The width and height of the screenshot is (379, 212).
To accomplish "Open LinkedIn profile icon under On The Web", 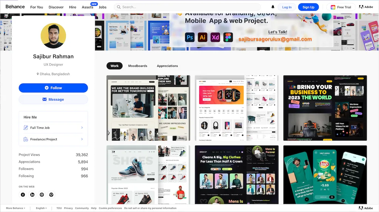I will [x=32, y=195].
